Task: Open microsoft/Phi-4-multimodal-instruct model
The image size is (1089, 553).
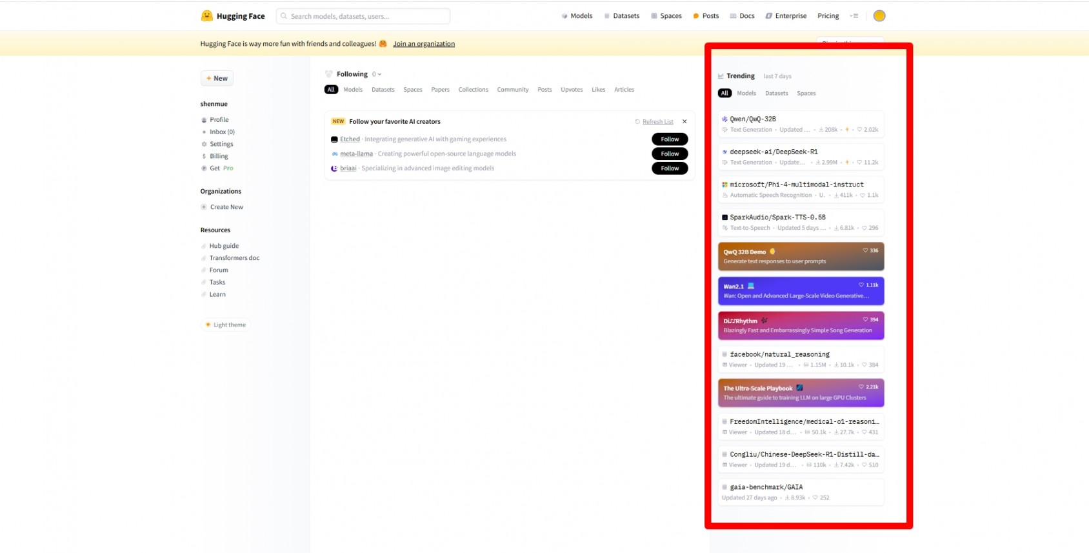Action: pyautogui.click(x=801, y=190)
